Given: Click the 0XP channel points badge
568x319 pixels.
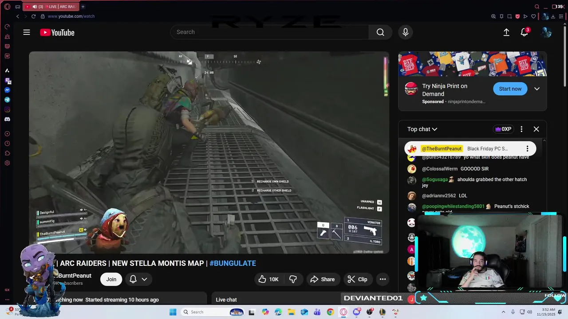Looking at the screenshot, I should click(504, 129).
